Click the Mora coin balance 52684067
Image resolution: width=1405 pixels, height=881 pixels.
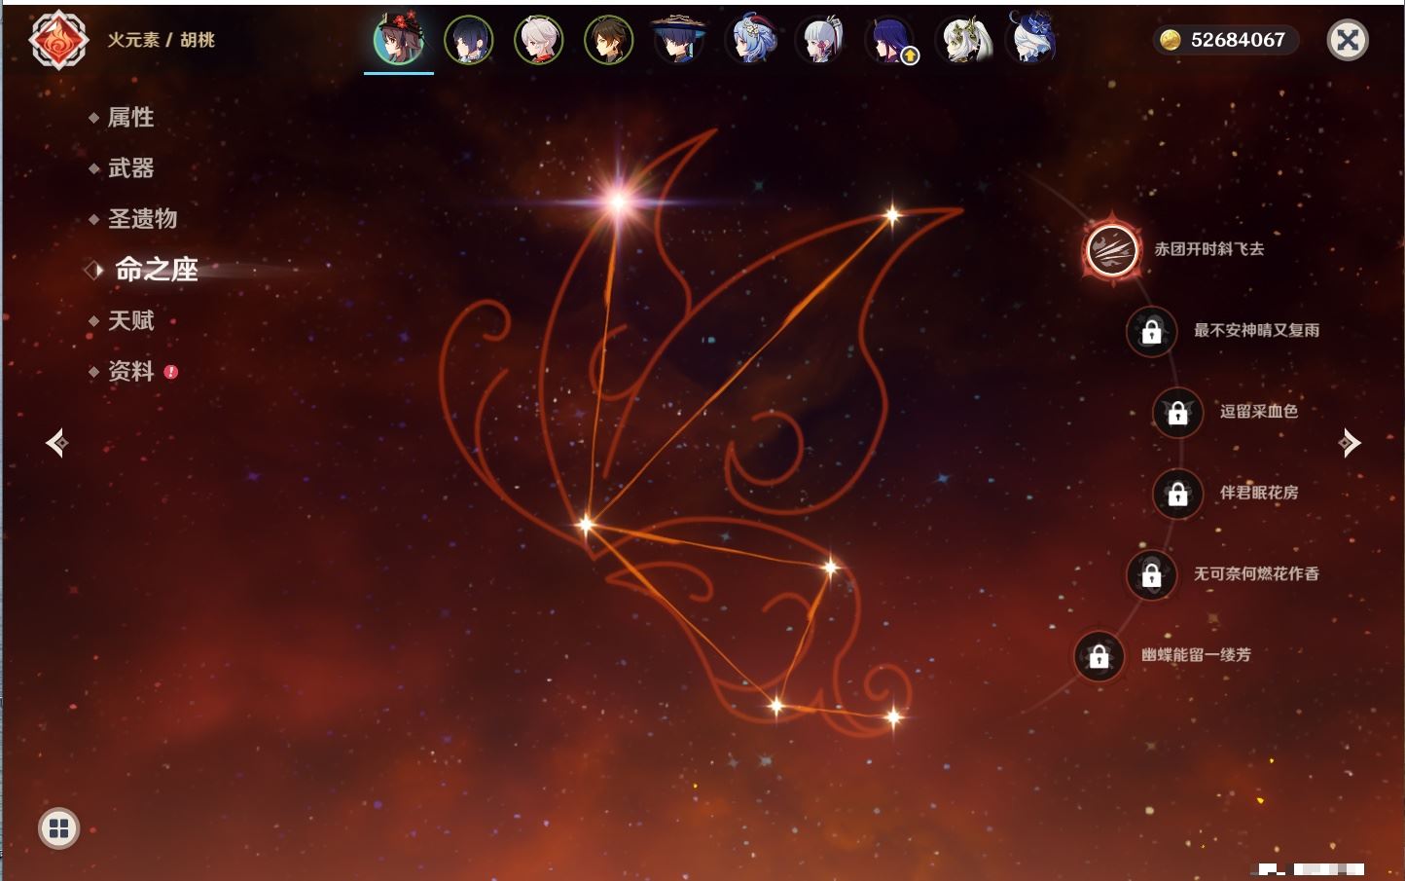pos(1225,40)
